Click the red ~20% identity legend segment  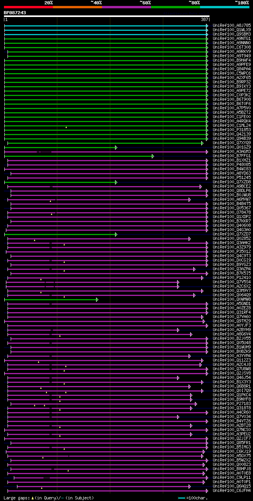28,7
